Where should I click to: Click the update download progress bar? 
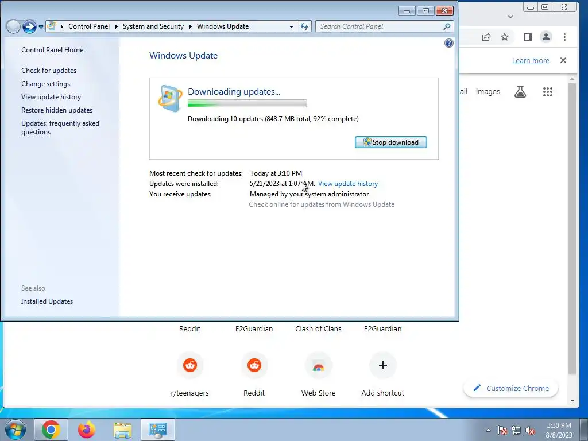tap(247, 103)
